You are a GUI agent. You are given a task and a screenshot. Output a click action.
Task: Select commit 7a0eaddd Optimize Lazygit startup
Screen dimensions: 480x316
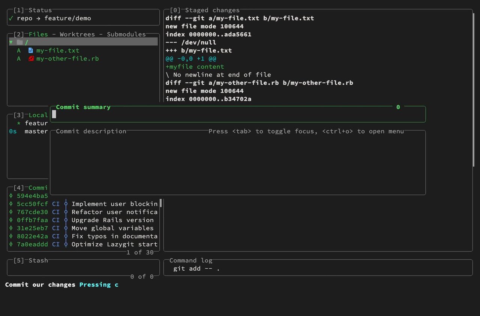[x=83, y=244]
